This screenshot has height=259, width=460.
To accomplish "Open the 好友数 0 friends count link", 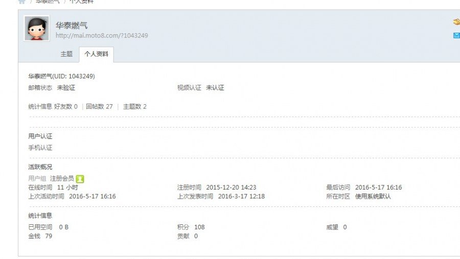I will [66, 107].
